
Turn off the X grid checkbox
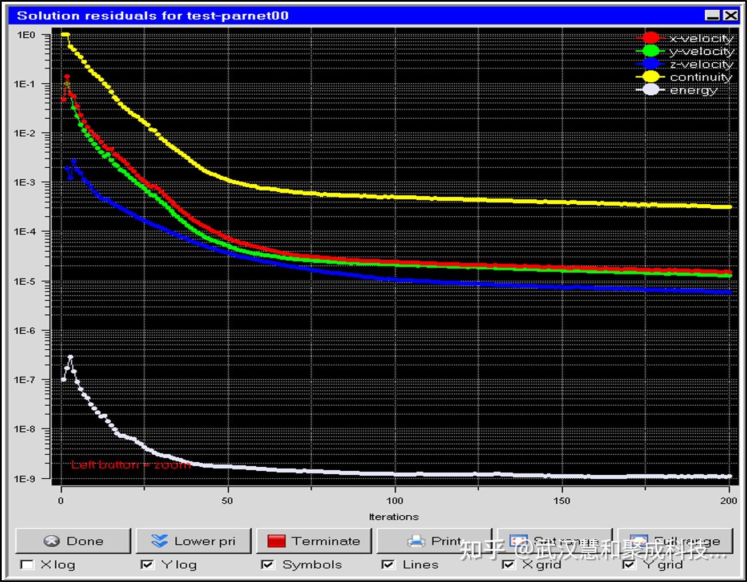pos(508,565)
